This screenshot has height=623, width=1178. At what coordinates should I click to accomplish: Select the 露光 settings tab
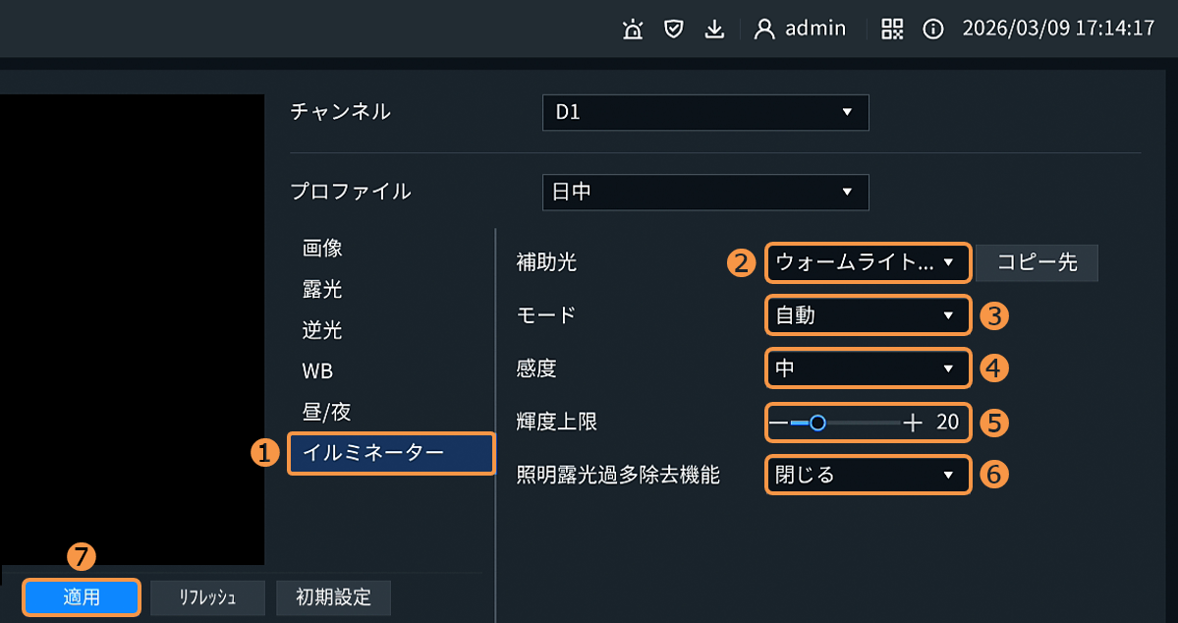(322, 290)
